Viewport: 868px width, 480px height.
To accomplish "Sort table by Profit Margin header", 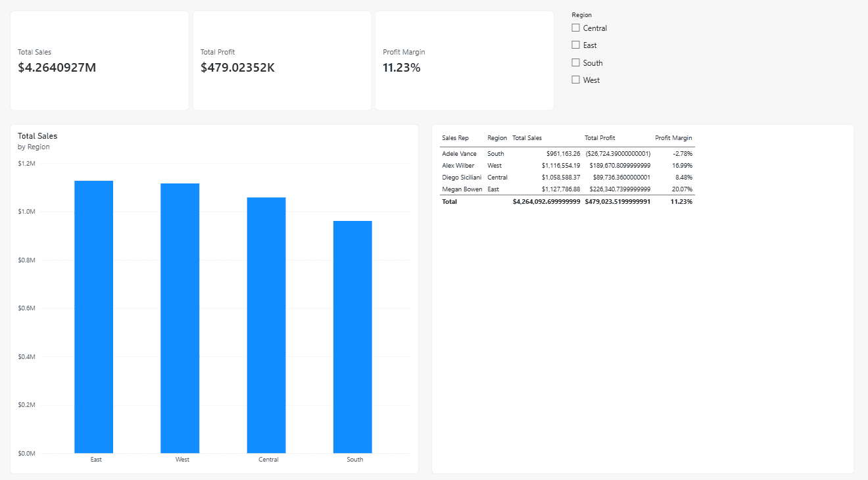I will point(673,138).
